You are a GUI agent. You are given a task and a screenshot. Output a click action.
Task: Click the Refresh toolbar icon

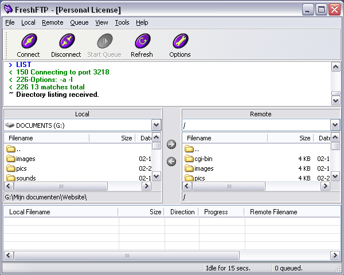coord(142,42)
